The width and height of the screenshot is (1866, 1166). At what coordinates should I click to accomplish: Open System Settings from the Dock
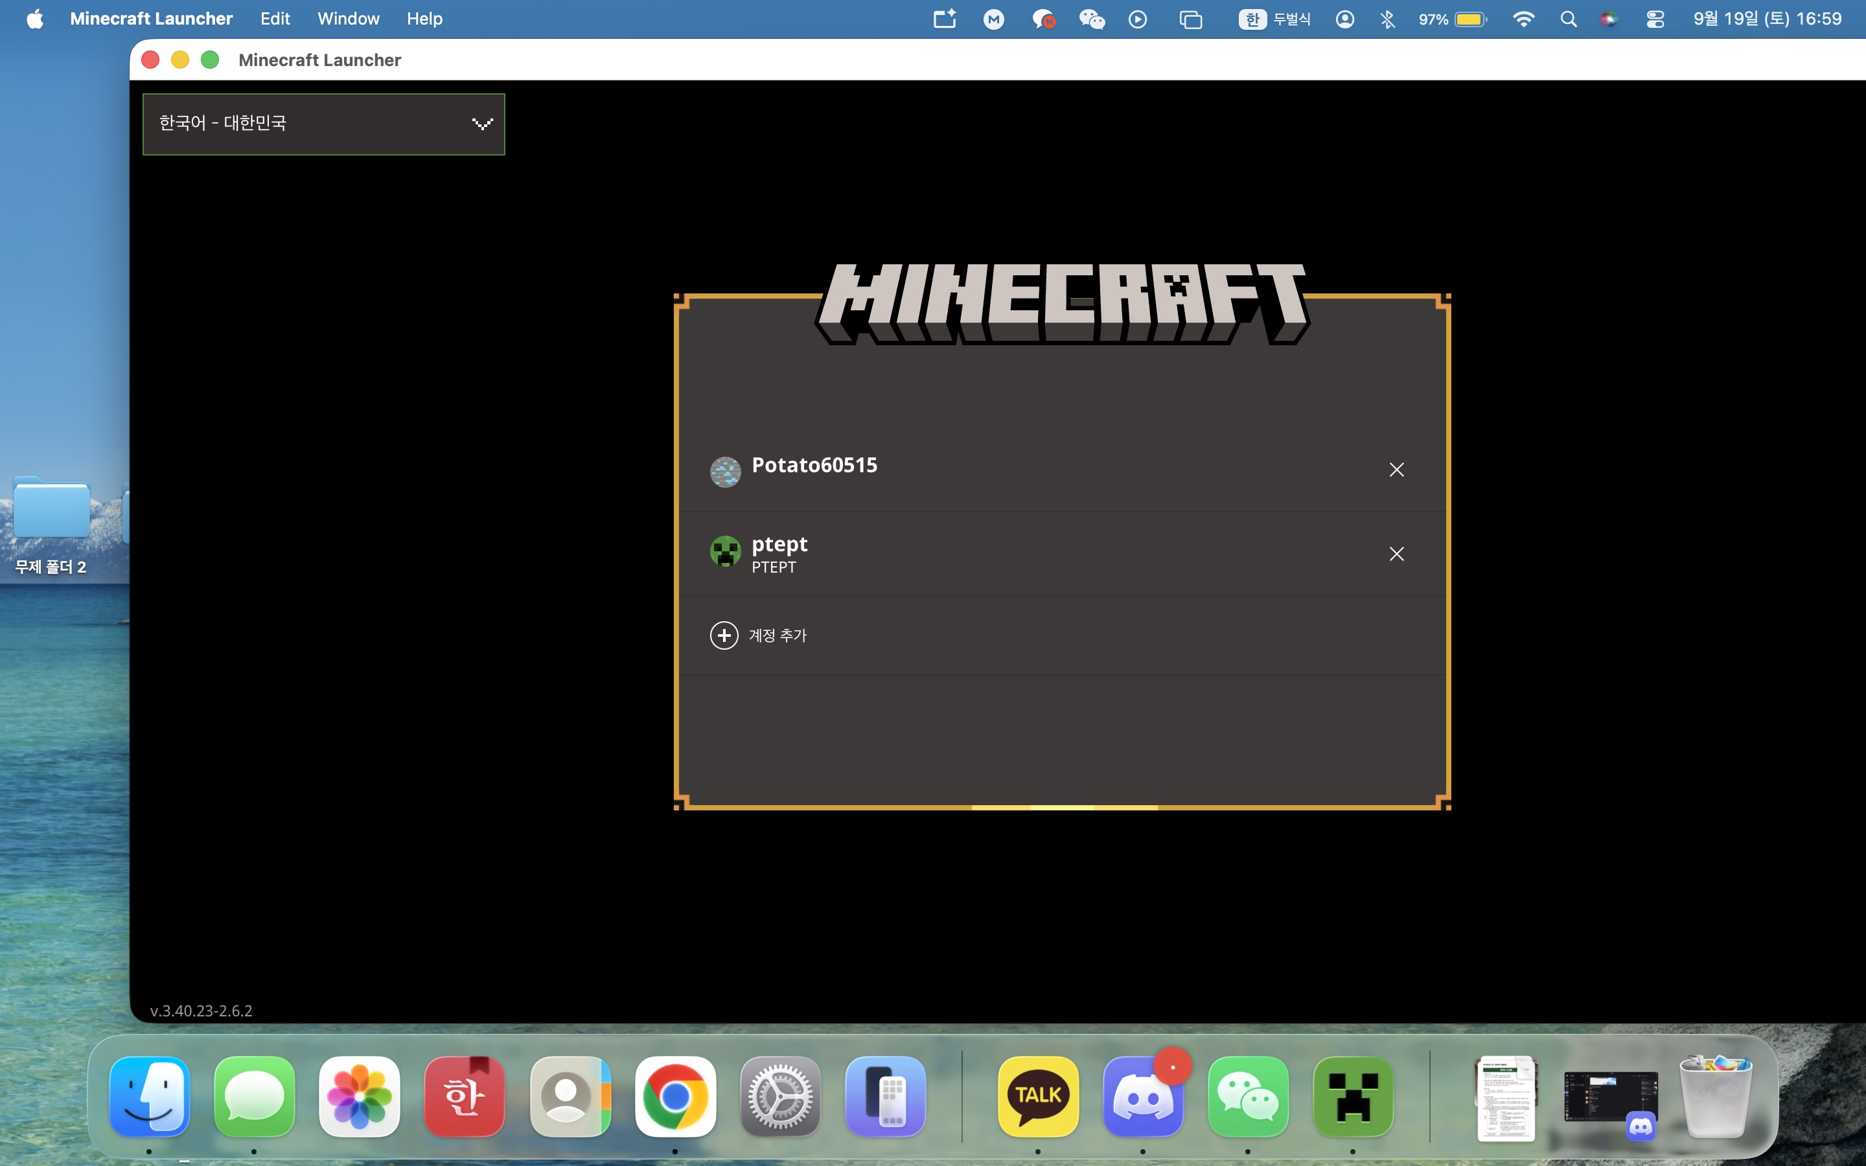(779, 1097)
